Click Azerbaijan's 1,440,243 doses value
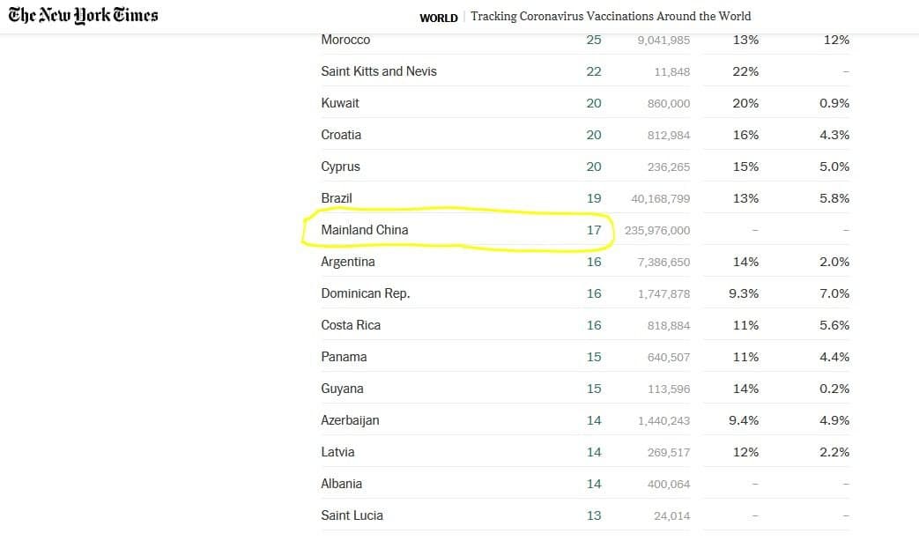The image size is (919, 541). [x=664, y=421]
